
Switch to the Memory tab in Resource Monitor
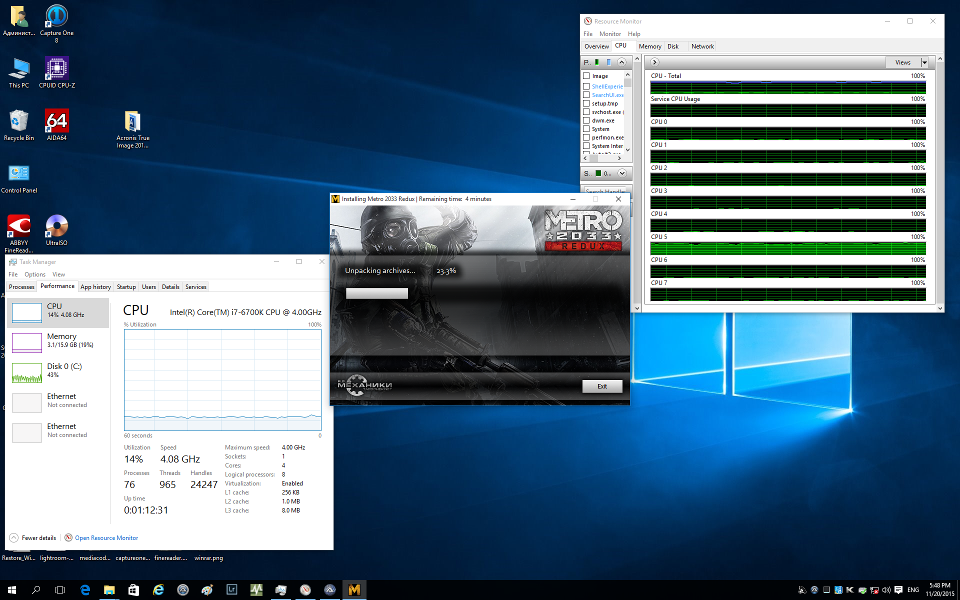(649, 46)
